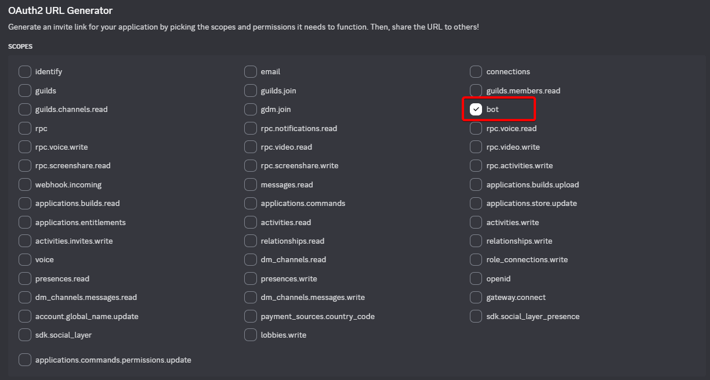710x380 pixels.
Task: Check the webhook.incoming scope
Action: click(25, 184)
